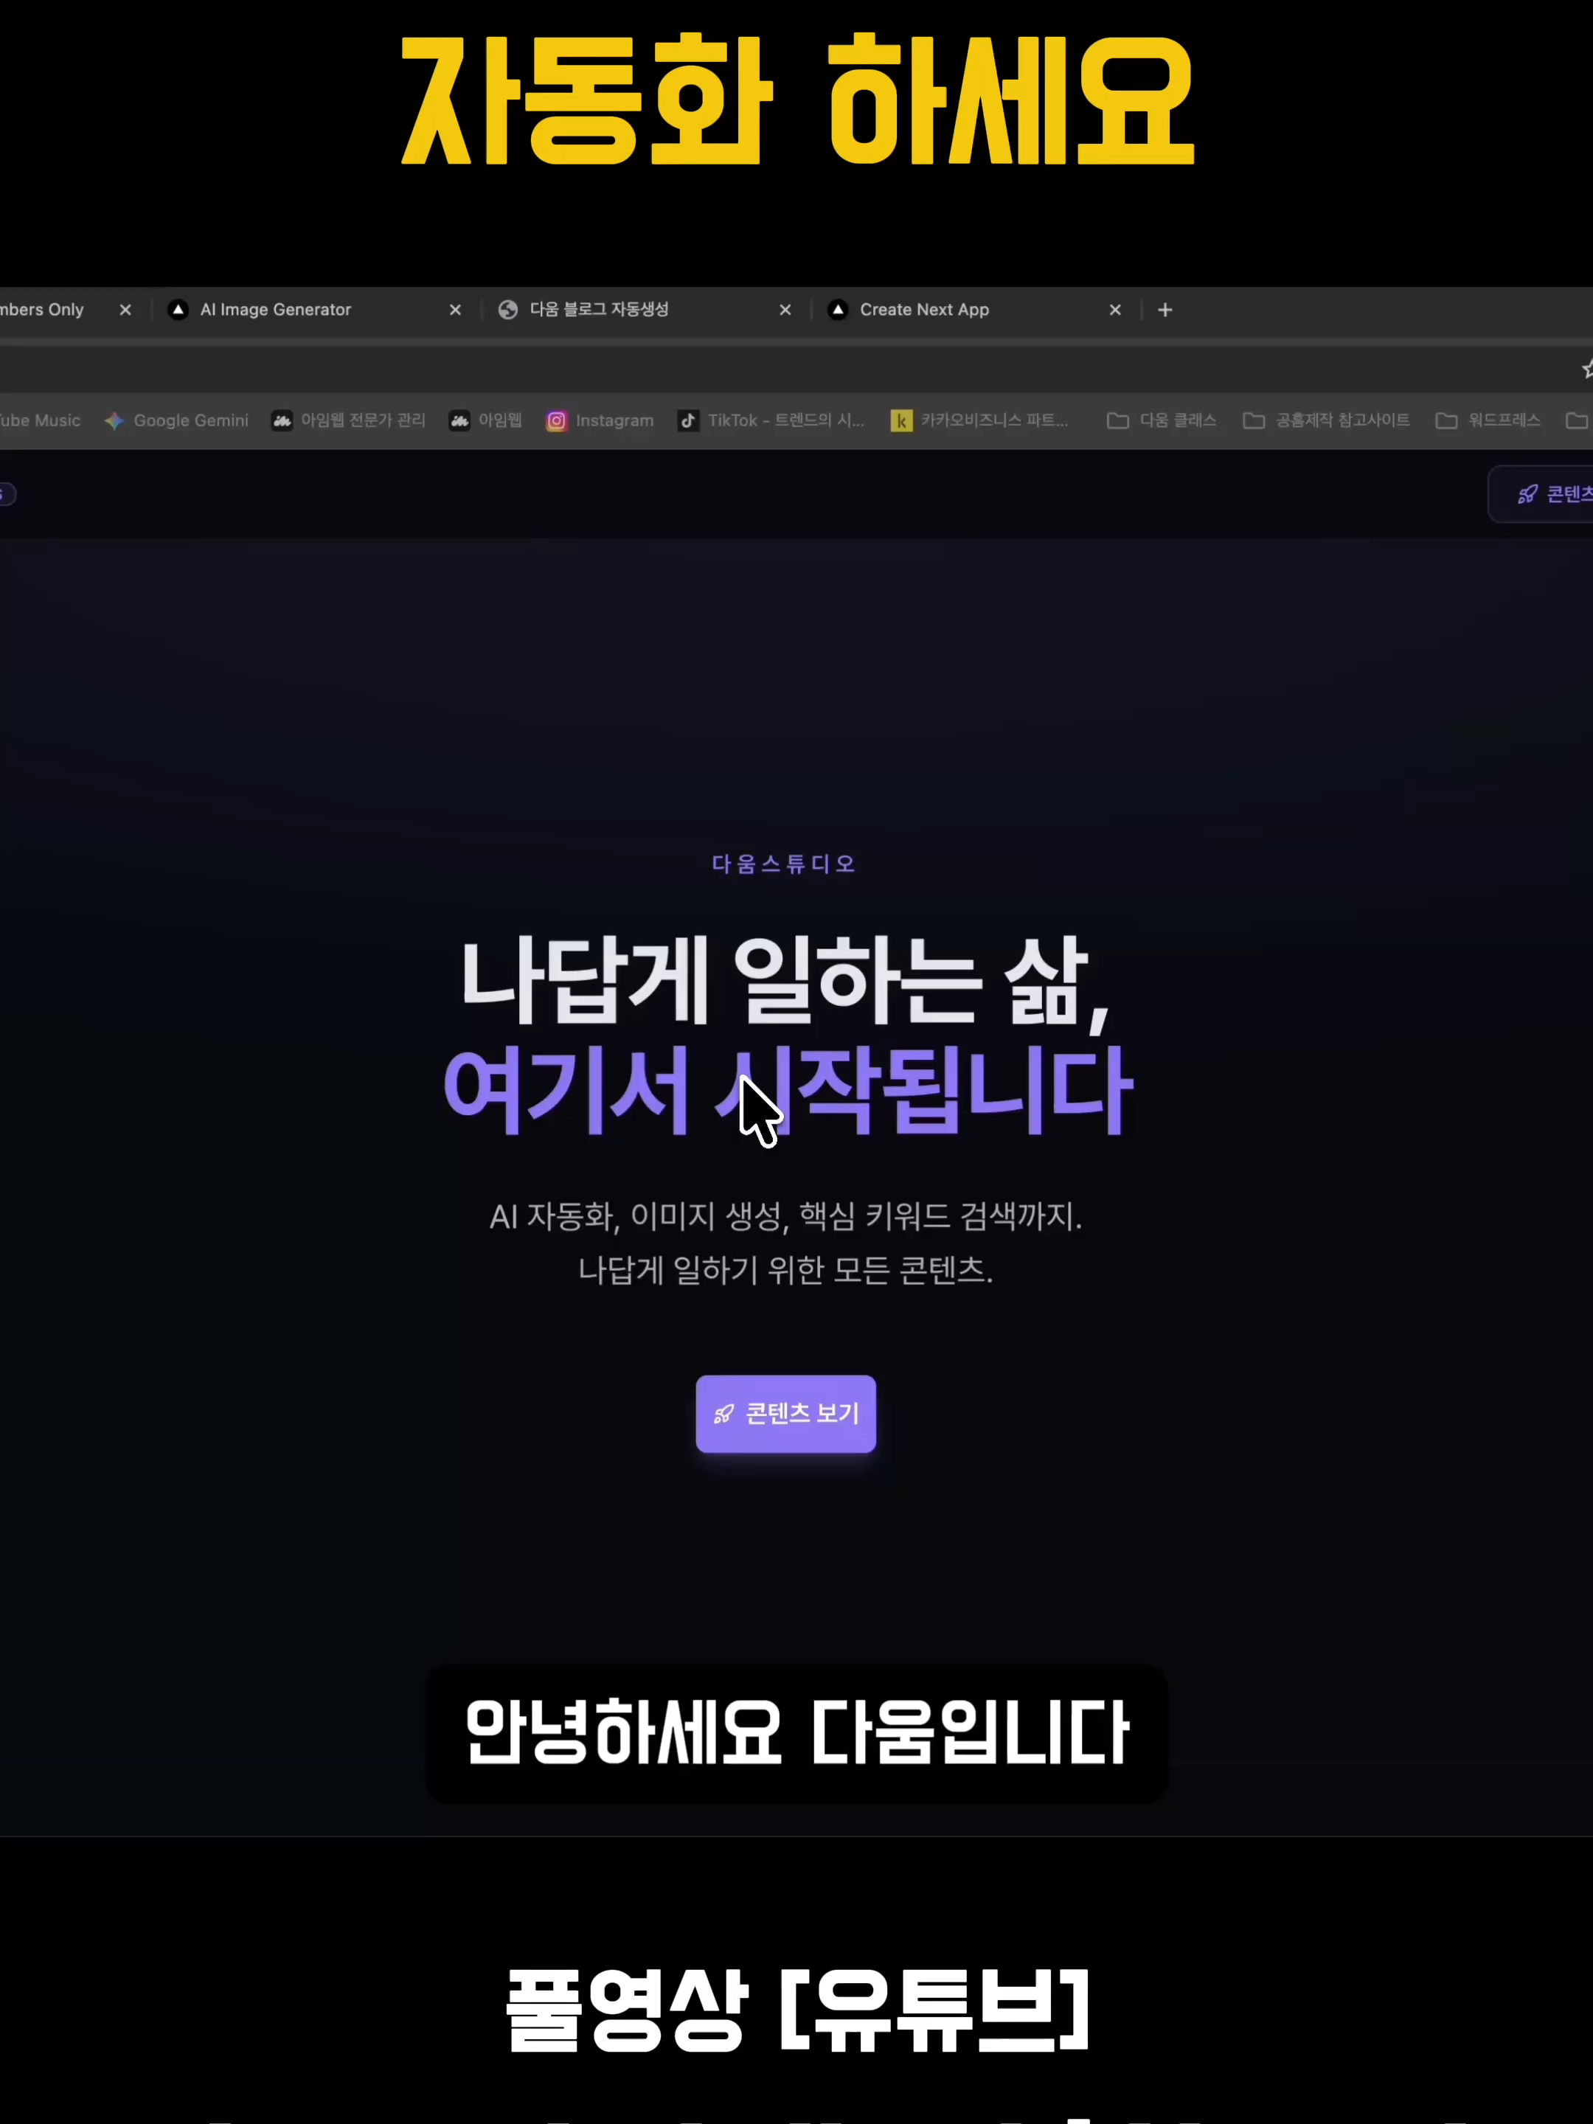1593x2124 pixels.
Task: Close the AI Image Generator tab
Action: pyautogui.click(x=455, y=310)
